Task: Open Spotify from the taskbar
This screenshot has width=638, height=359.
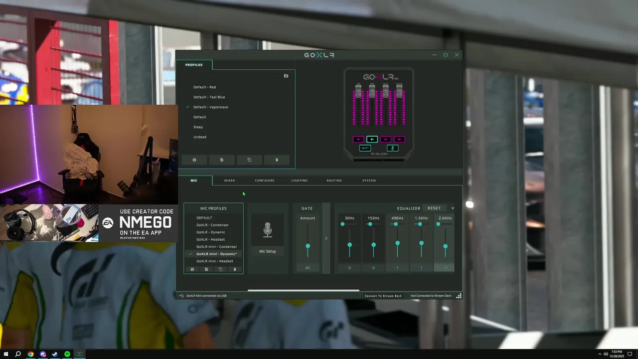Action: coord(67,354)
